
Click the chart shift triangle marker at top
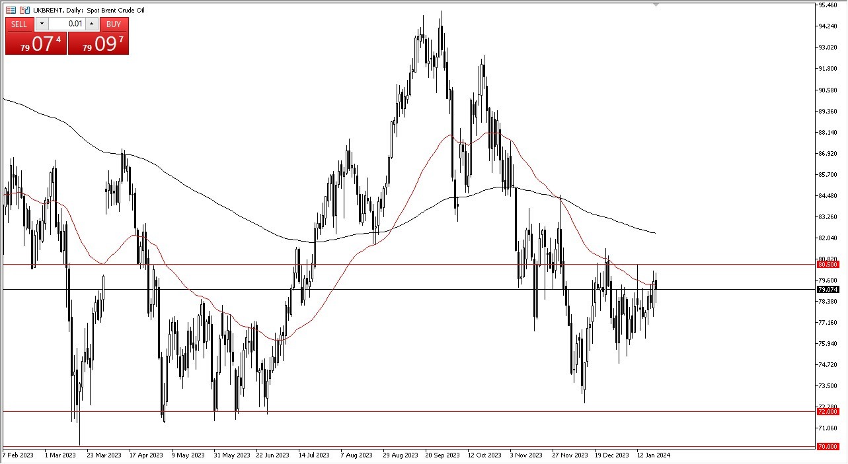[656, 5]
